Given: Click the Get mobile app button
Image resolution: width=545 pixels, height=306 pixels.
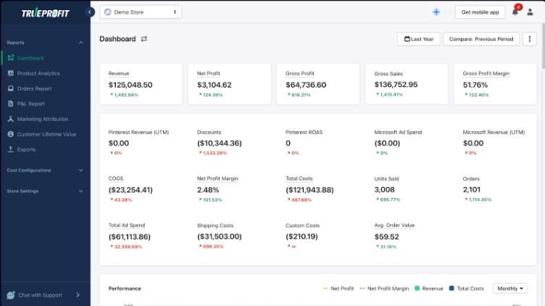Looking at the screenshot, I should (480, 12).
